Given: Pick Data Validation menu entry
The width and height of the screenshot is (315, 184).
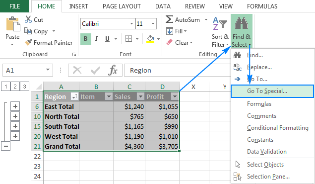Looking at the screenshot, I should tap(272, 152).
